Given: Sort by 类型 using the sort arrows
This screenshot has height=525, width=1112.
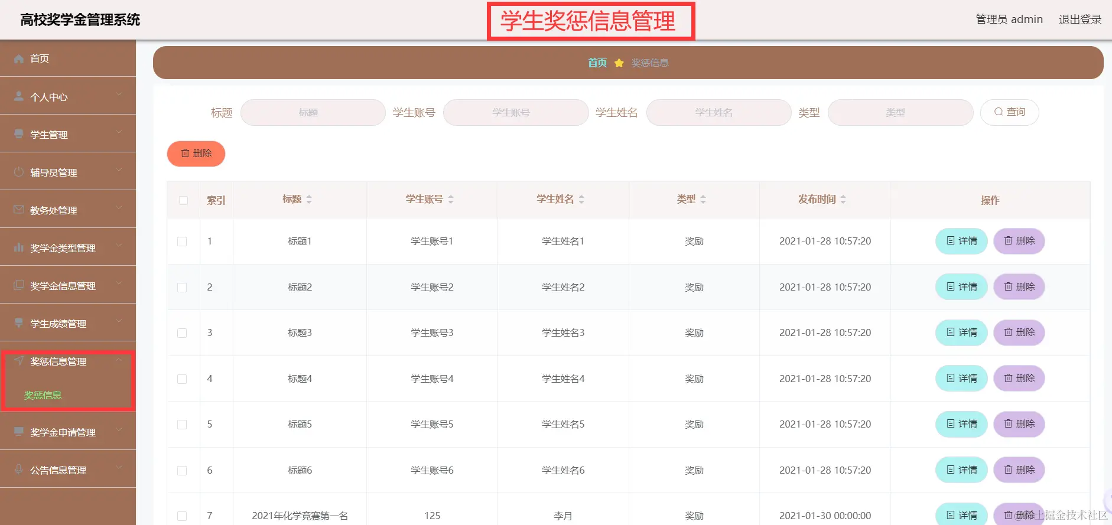Looking at the screenshot, I should tap(703, 200).
